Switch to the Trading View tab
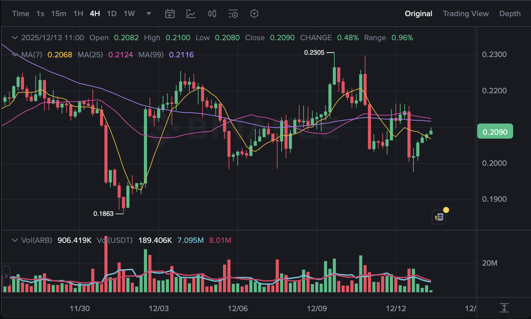This screenshot has height=319, width=531. click(465, 14)
